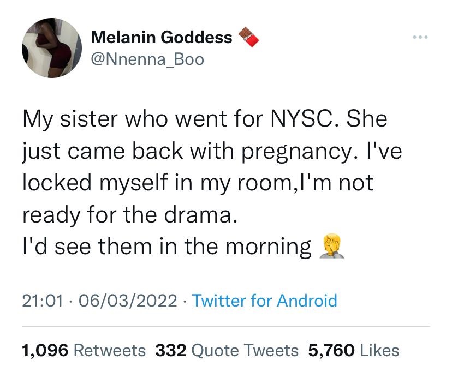This screenshot has height=372, width=452.
Task: Open the 332 Quote Tweets list
Action: point(227,350)
